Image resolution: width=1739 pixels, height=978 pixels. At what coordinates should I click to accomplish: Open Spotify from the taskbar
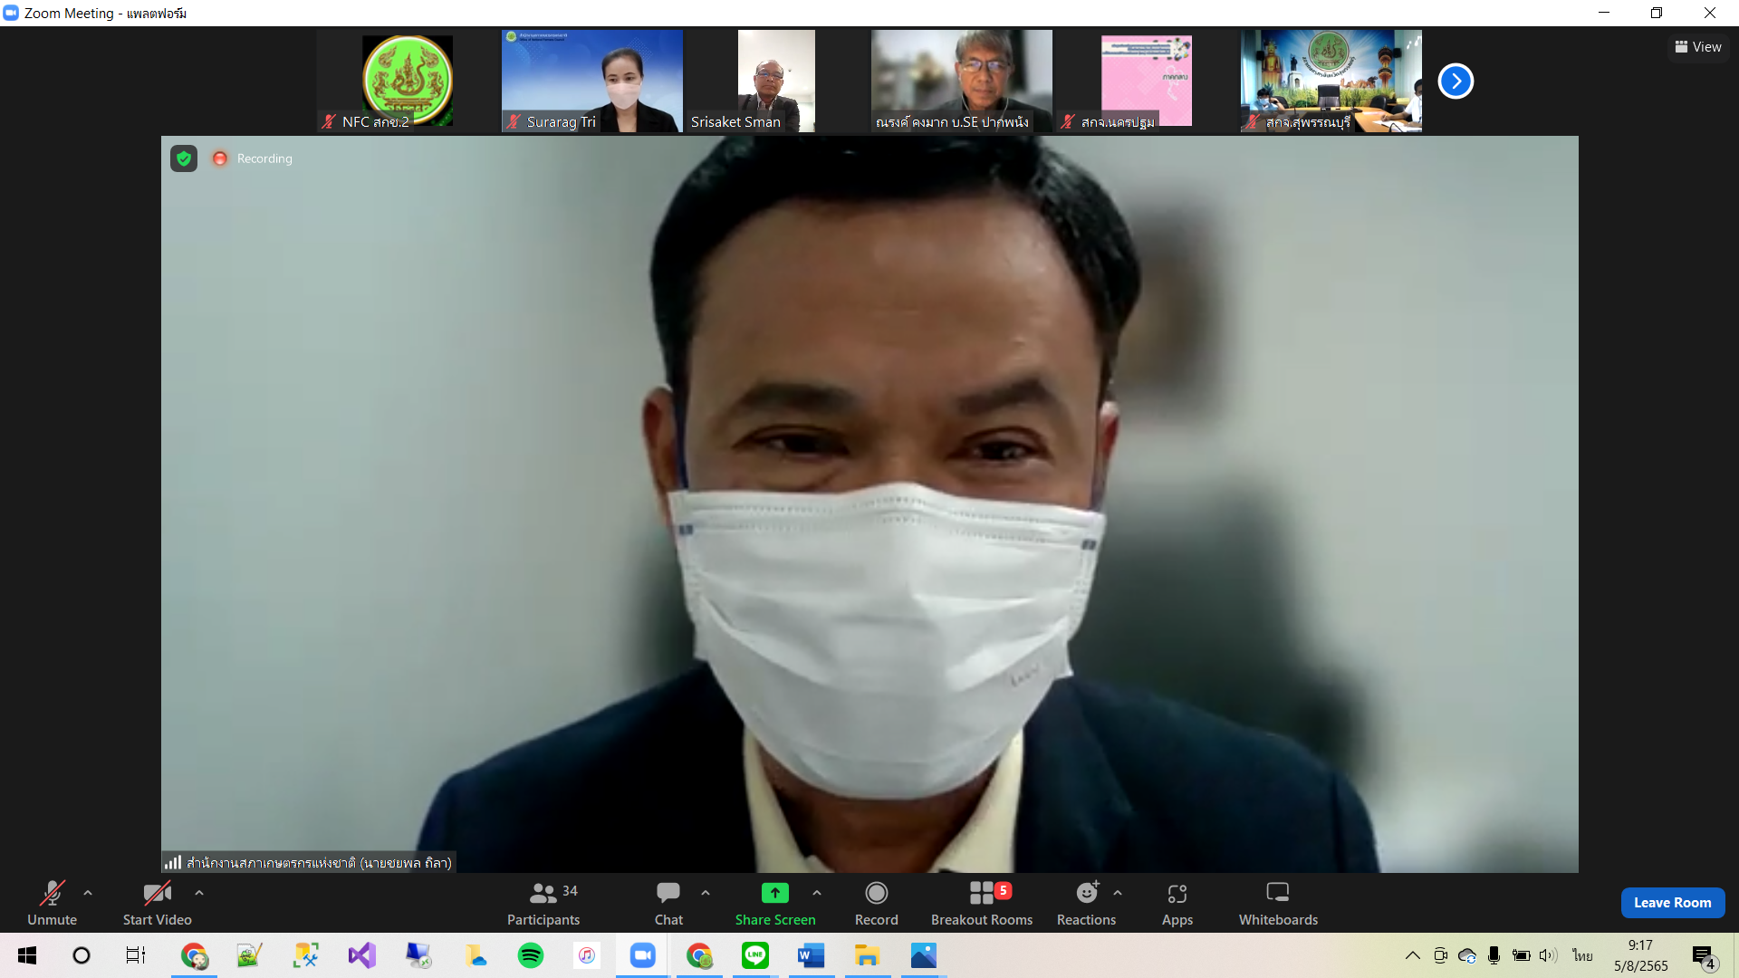tap(531, 955)
